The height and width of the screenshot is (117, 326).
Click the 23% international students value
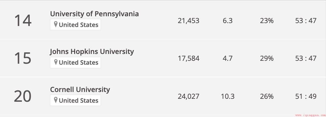267,21
